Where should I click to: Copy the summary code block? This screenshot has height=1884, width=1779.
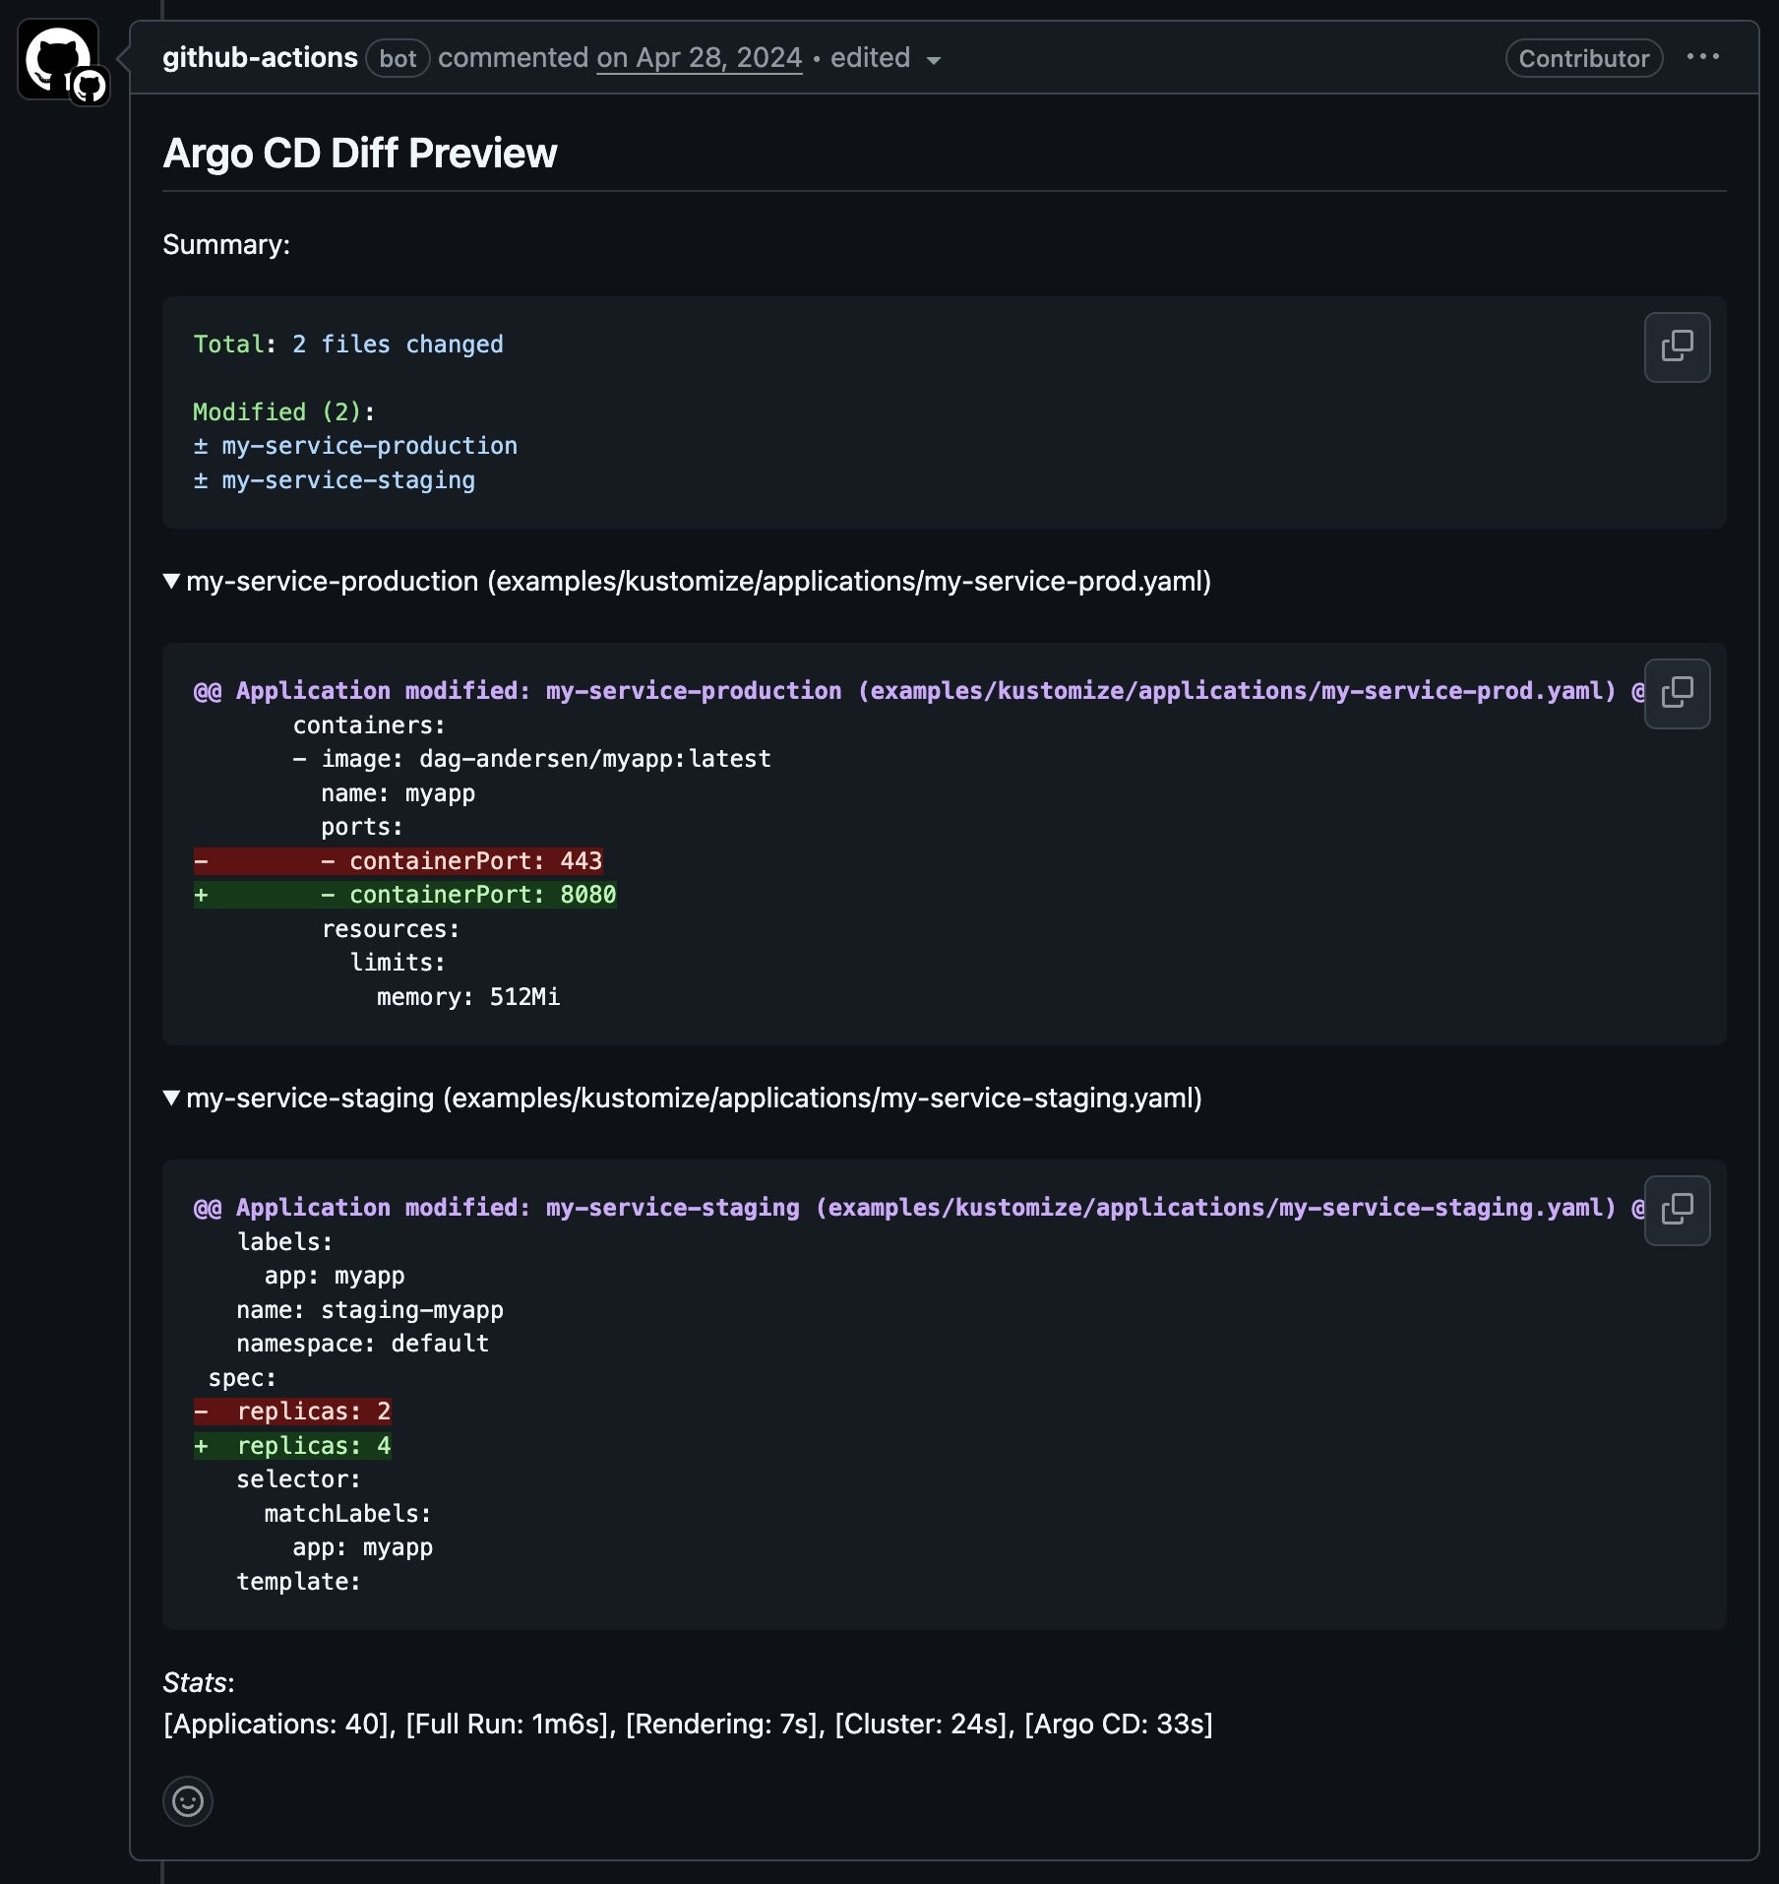(x=1677, y=347)
